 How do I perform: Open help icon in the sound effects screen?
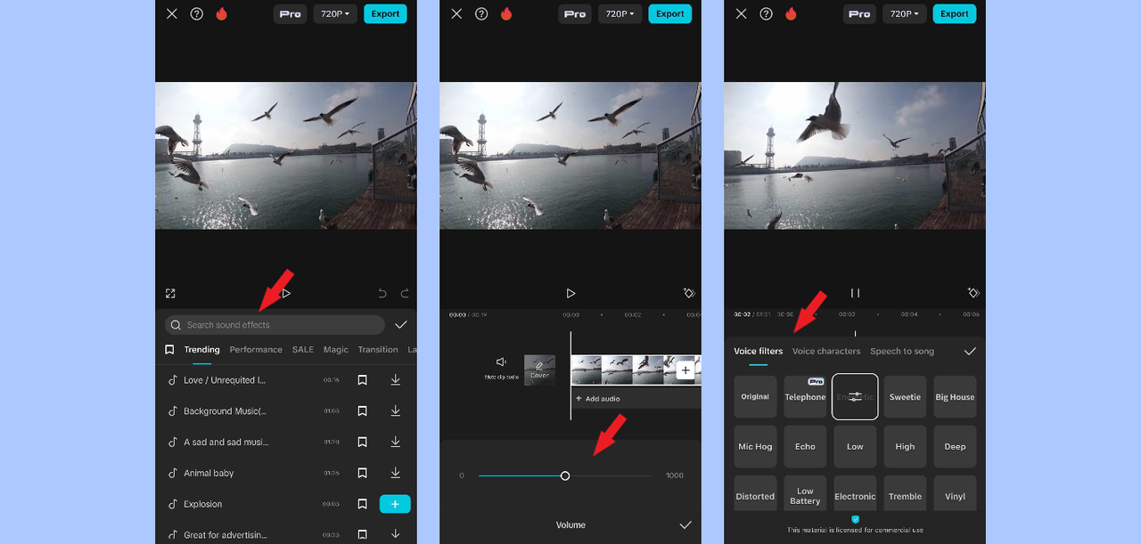coord(197,13)
